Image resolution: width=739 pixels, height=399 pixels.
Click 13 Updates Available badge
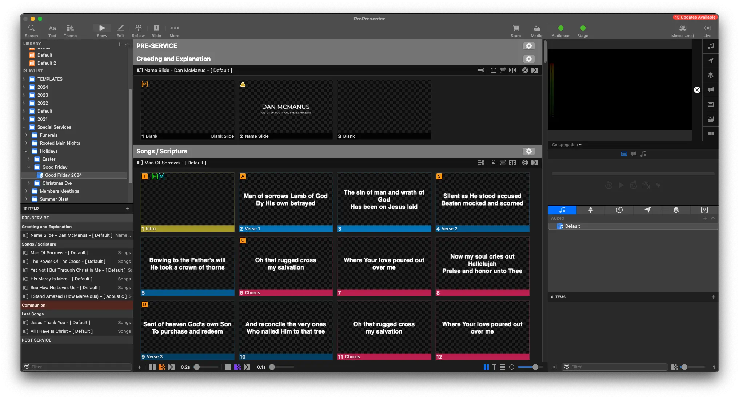tap(695, 17)
